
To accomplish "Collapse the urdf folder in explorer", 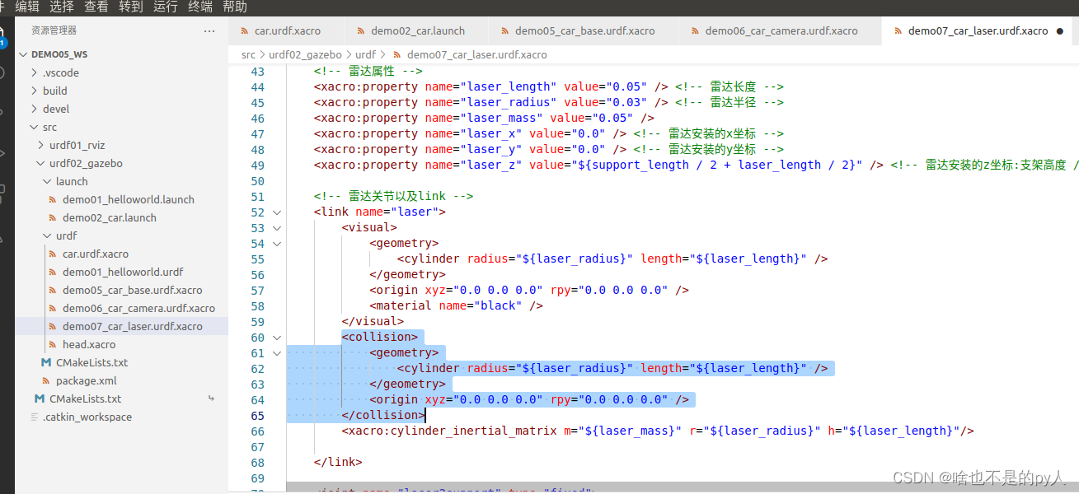I will pos(47,235).
